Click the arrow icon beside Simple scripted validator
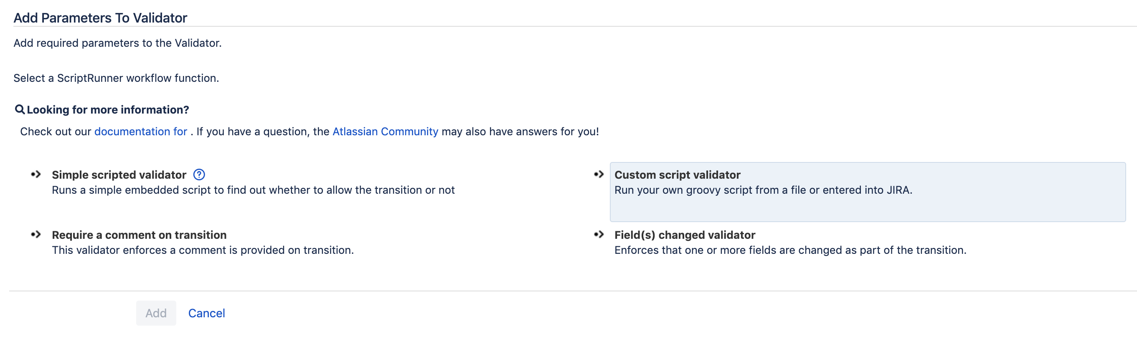The height and width of the screenshot is (339, 1137). tap(36, 175)
